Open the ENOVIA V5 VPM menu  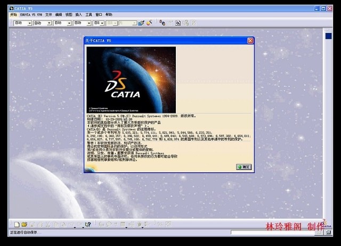pos(31,14)
